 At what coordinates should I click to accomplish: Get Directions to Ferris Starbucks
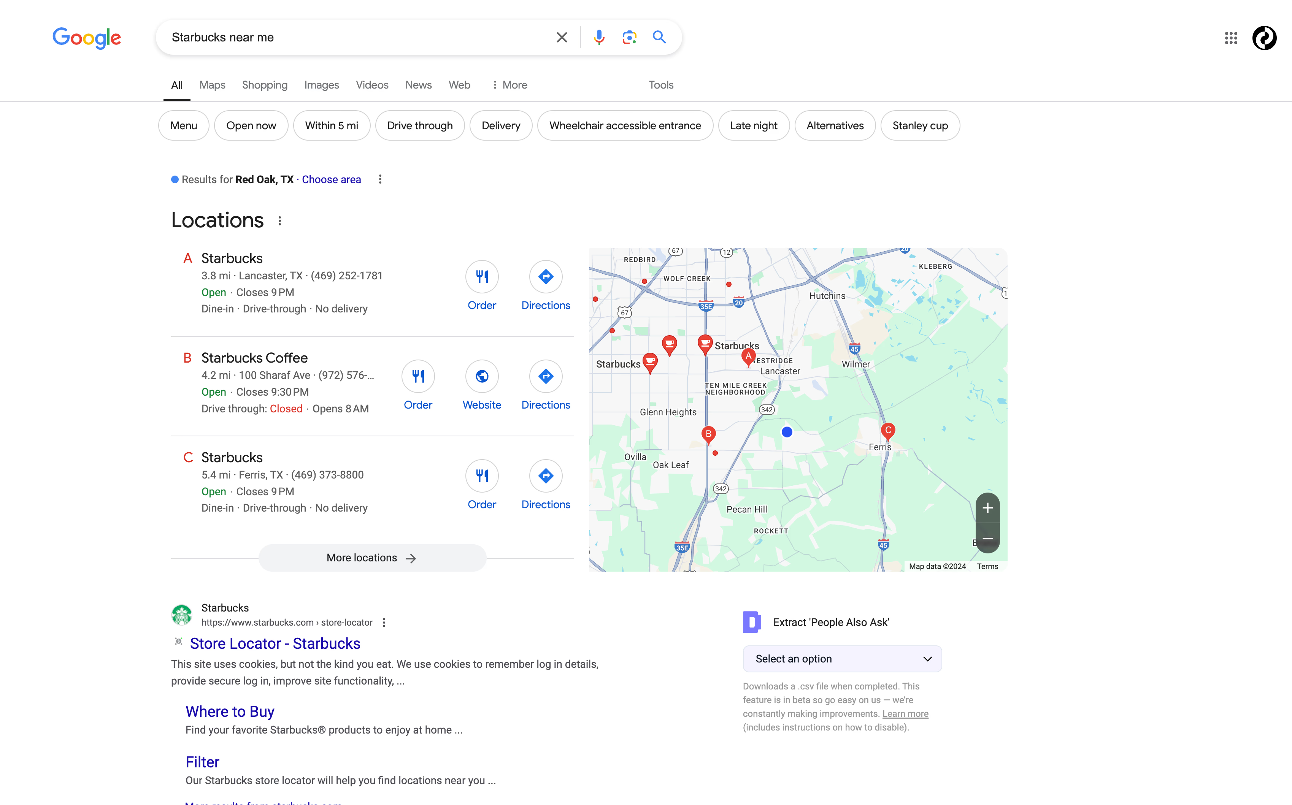(546, 475)
